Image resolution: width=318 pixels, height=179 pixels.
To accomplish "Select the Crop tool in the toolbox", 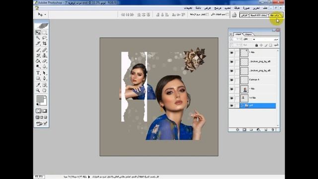I will [x=44, y=43].
